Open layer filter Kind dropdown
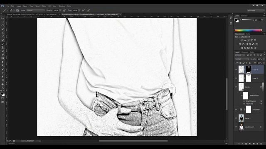 (x=240, y=55)
